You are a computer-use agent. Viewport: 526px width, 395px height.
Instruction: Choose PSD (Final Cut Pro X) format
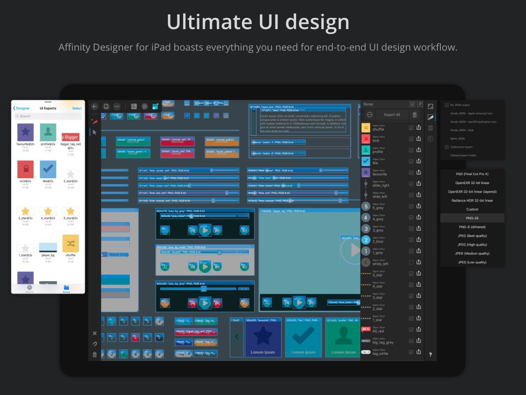pyautogui.click(x=472, y=174)
